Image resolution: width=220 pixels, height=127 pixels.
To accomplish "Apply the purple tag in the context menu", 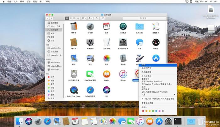I will pyautogui.click(x=160, y=111).
